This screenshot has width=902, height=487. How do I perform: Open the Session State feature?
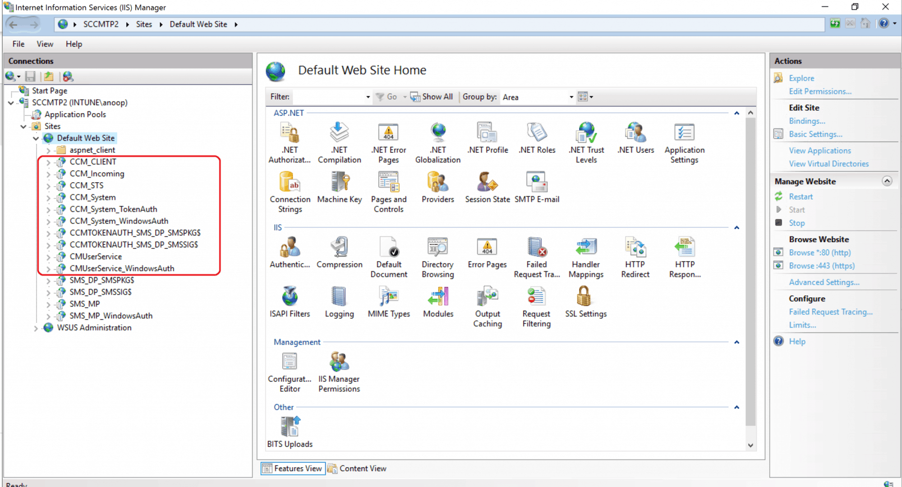coord(487,188)
